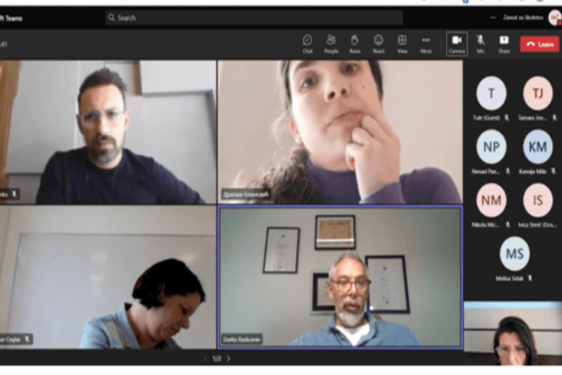Raise your hand in the meeting
This screenshot has height=375, width=562.
tap(354, 42)
